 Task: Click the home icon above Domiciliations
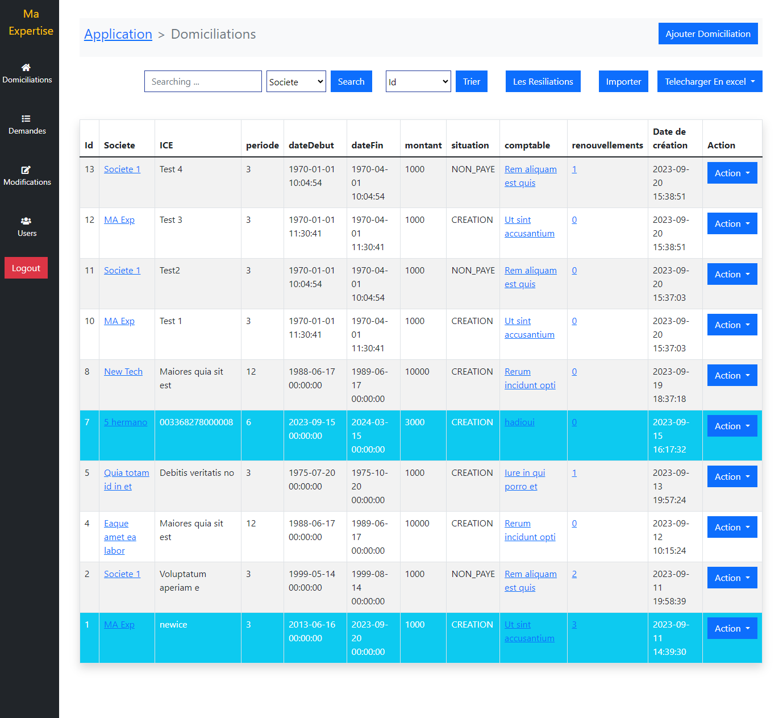click(26, 68)
